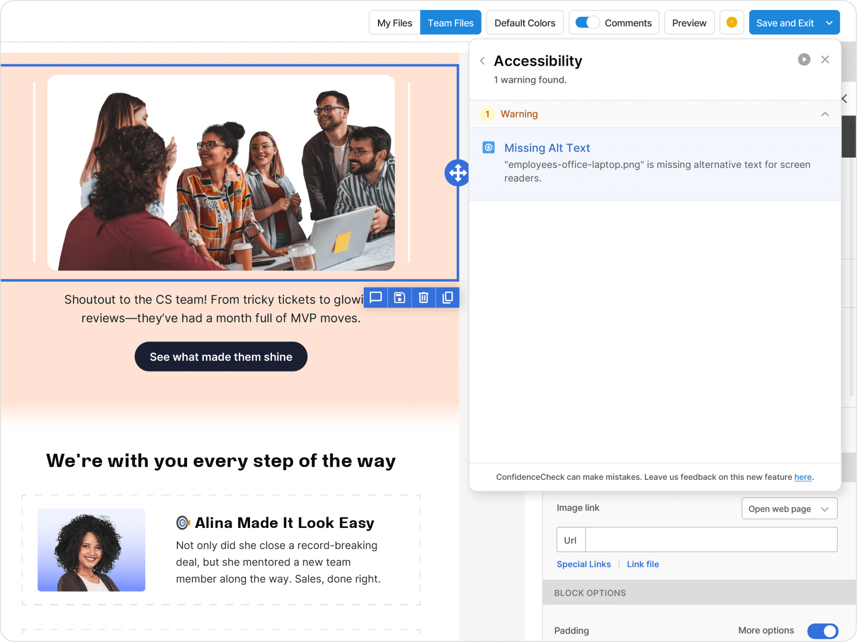Select the Team Files tab

[450, 23]
